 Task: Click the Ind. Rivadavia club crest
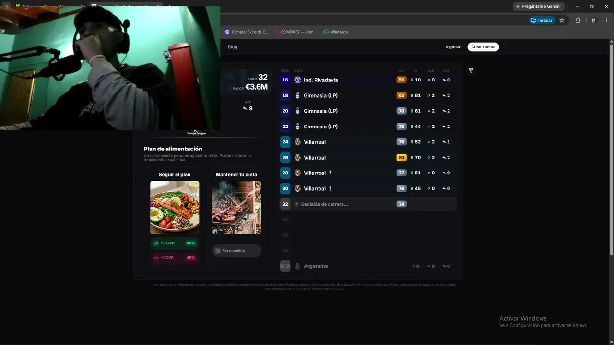[x=298, y=80]
